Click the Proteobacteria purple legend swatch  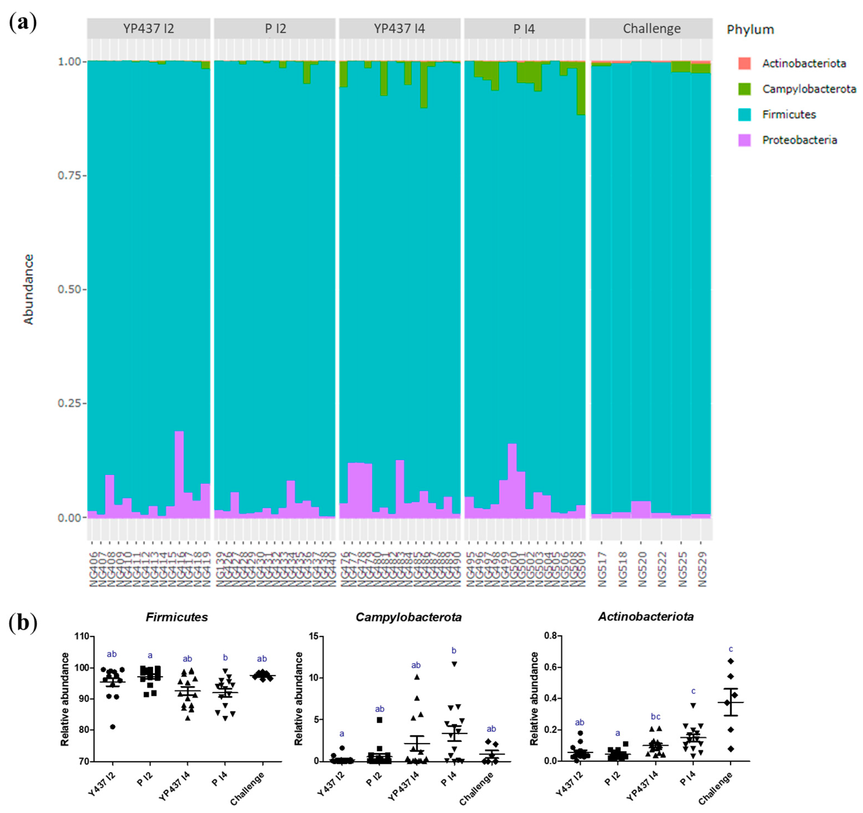744,140
